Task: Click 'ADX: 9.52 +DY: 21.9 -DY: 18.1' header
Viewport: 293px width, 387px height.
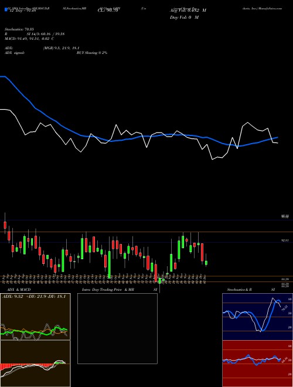Action: [x=34, y=297]
